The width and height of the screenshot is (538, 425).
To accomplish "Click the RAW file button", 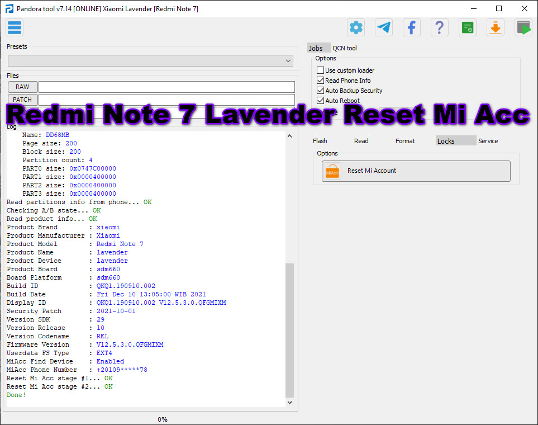I will coord(23,87).
